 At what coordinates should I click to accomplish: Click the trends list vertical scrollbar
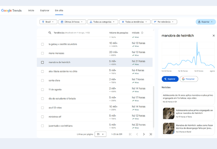coord(154,107)
